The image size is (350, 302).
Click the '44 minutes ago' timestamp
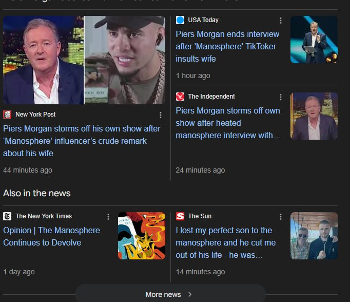(x=28, y=170)
